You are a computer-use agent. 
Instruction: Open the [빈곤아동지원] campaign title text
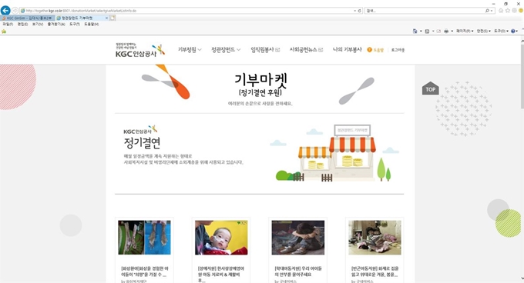point(375,271)
